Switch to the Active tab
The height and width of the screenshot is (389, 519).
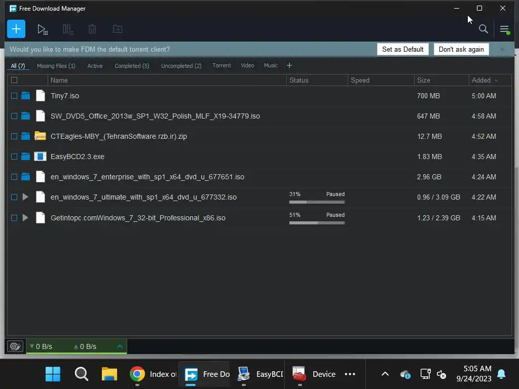(x=95, y=66)
